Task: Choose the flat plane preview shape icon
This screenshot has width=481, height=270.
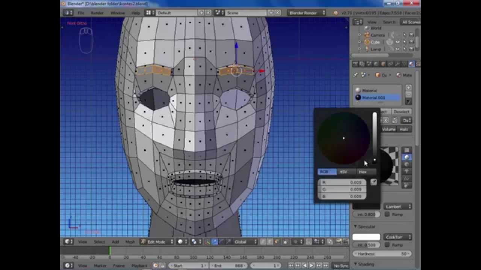Action: 407,150
